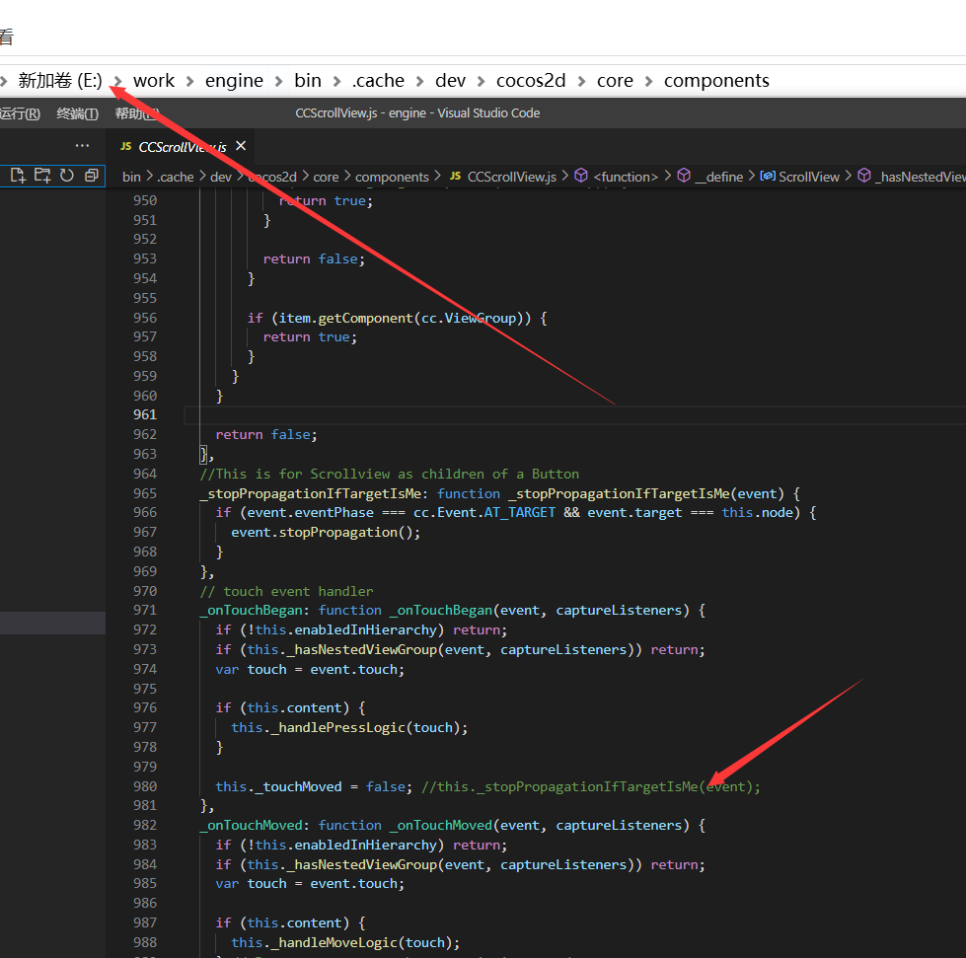Click AT_TARGET constant on line 966
966x958 pixels.
[x=519, y=513]
